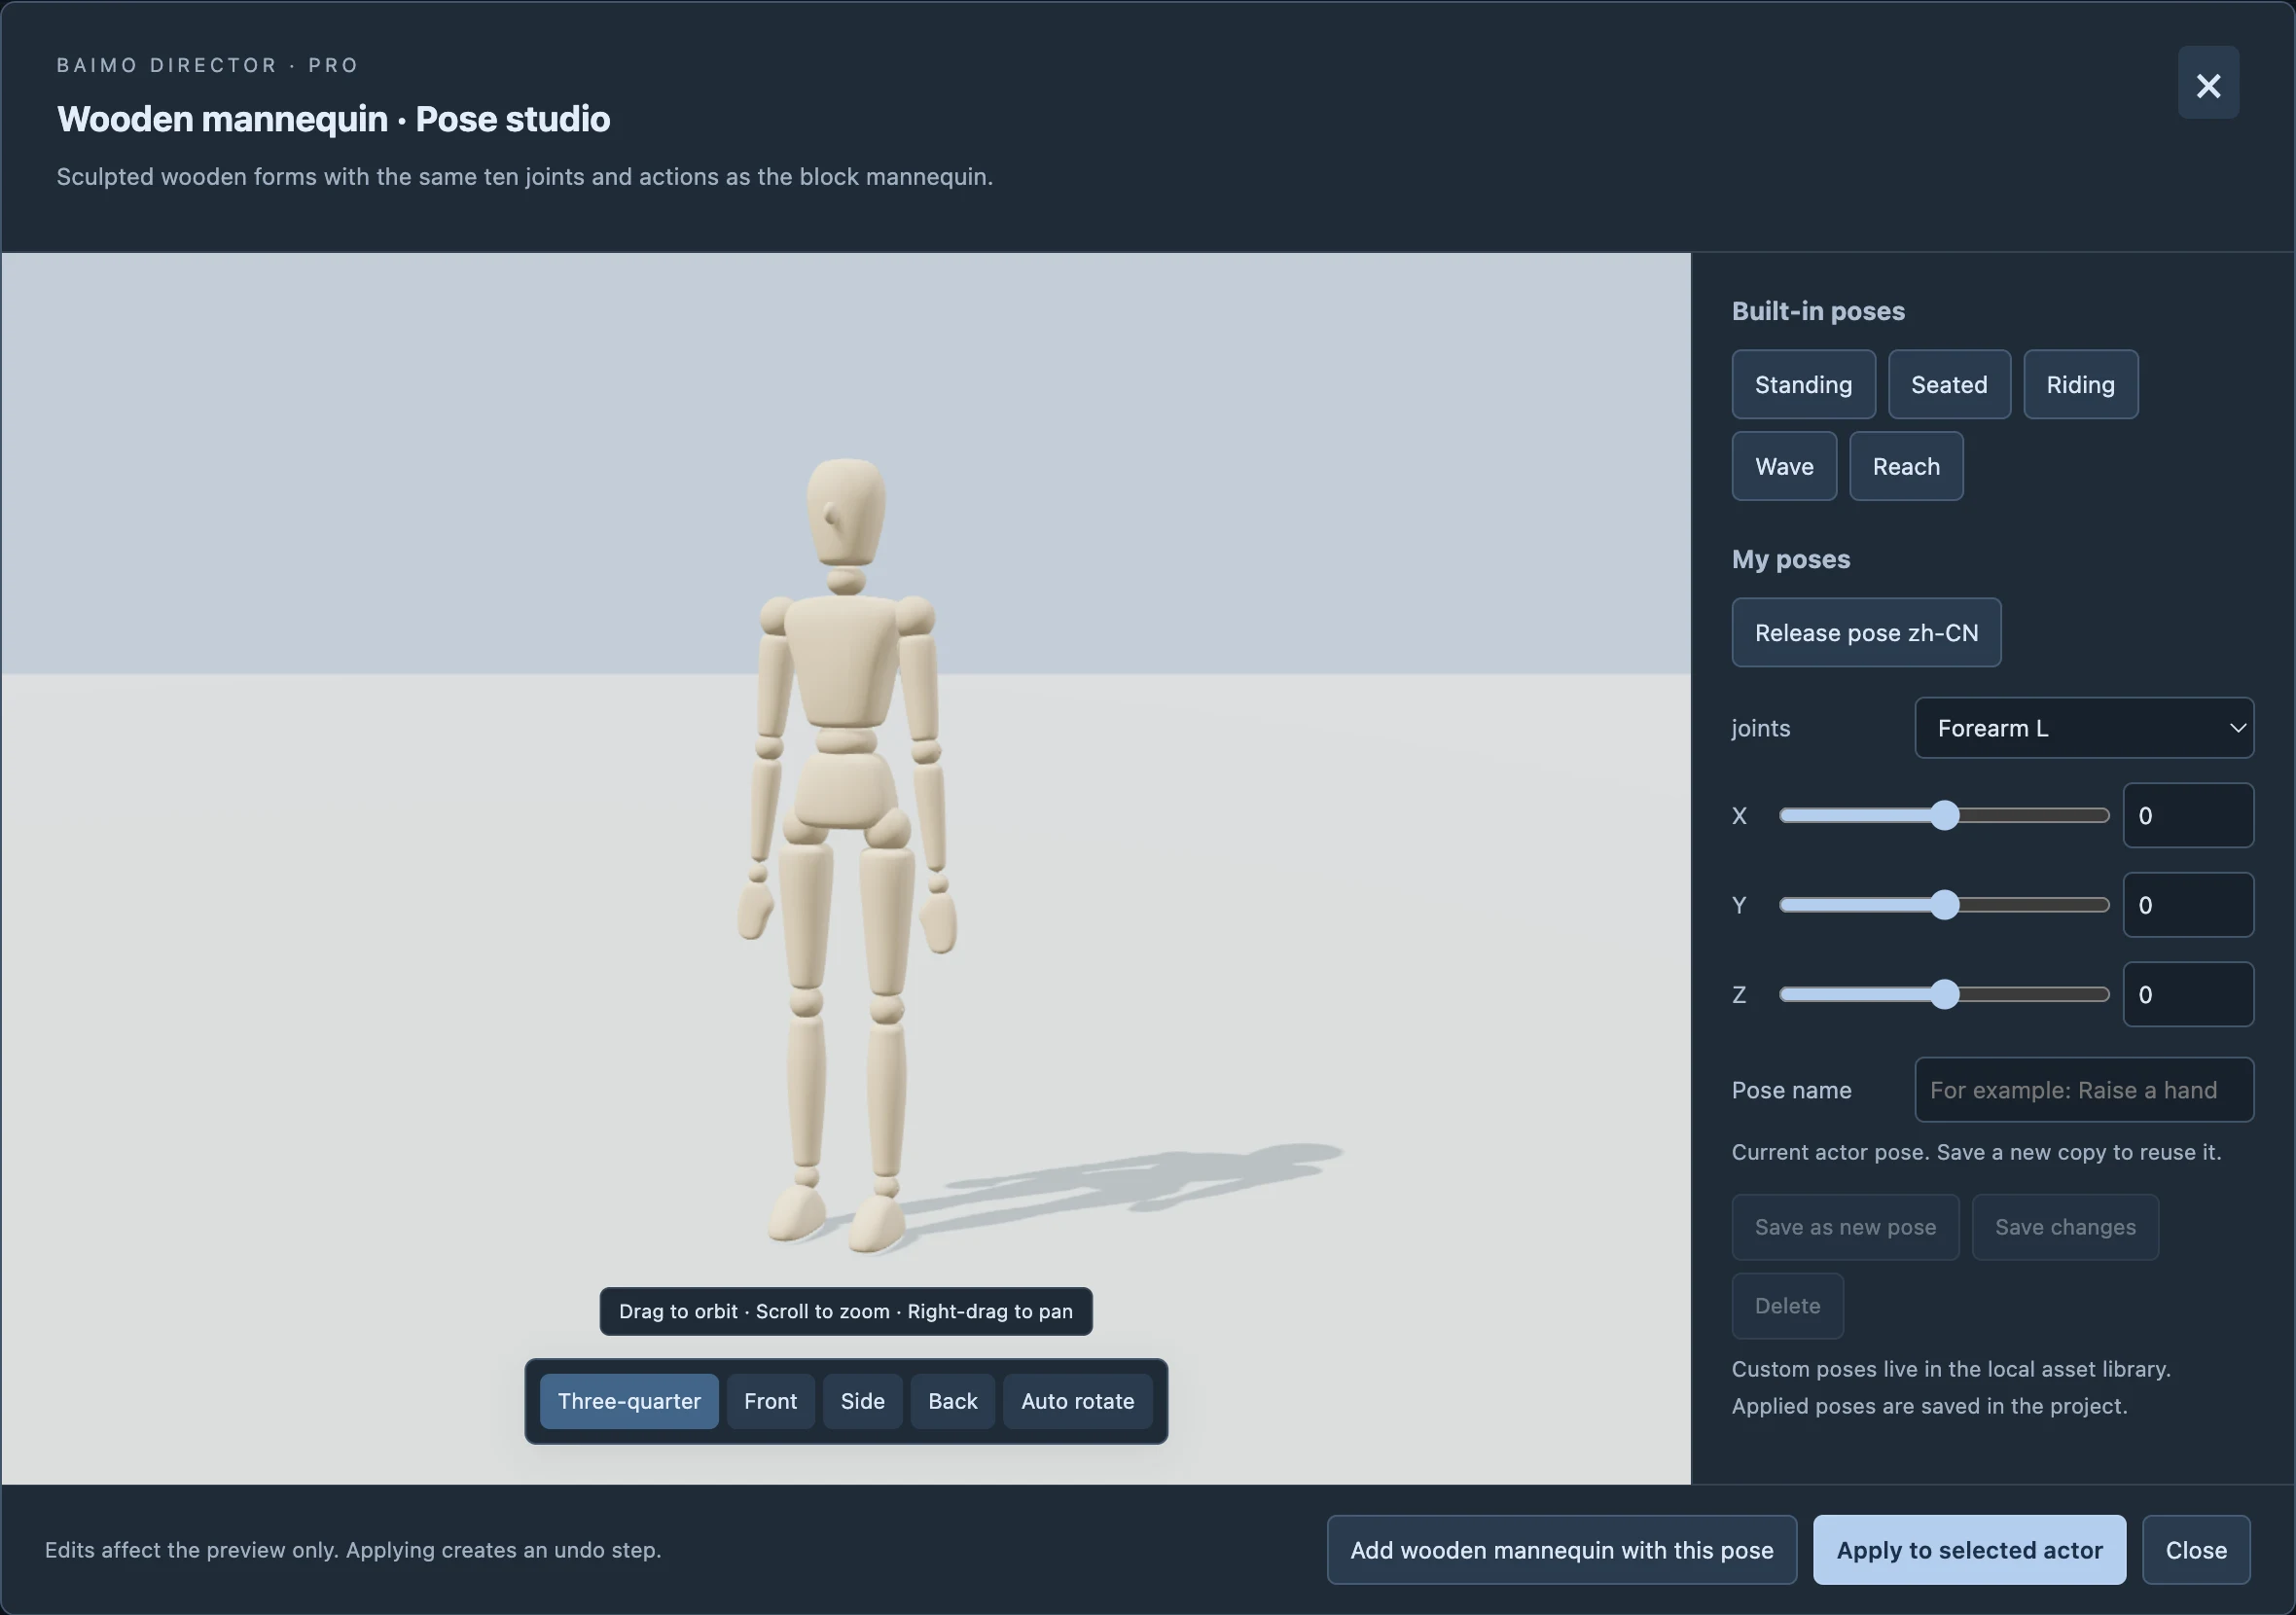This screenshot has width=2296, height=1615.
Task: Click the Pose name text field
Action: point(2084,1090)
